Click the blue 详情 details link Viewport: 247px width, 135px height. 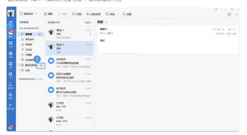(234, 34)
